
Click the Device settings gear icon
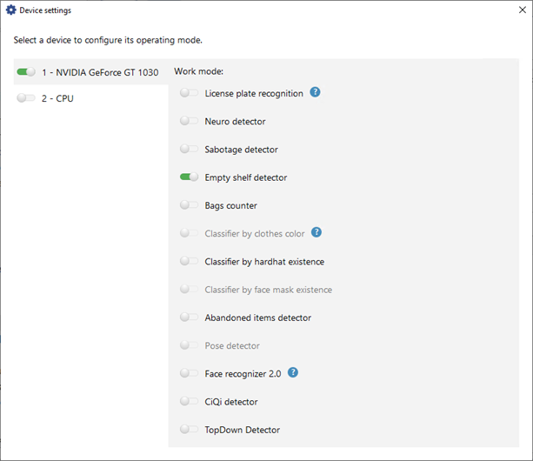click(x=11, y=10)
